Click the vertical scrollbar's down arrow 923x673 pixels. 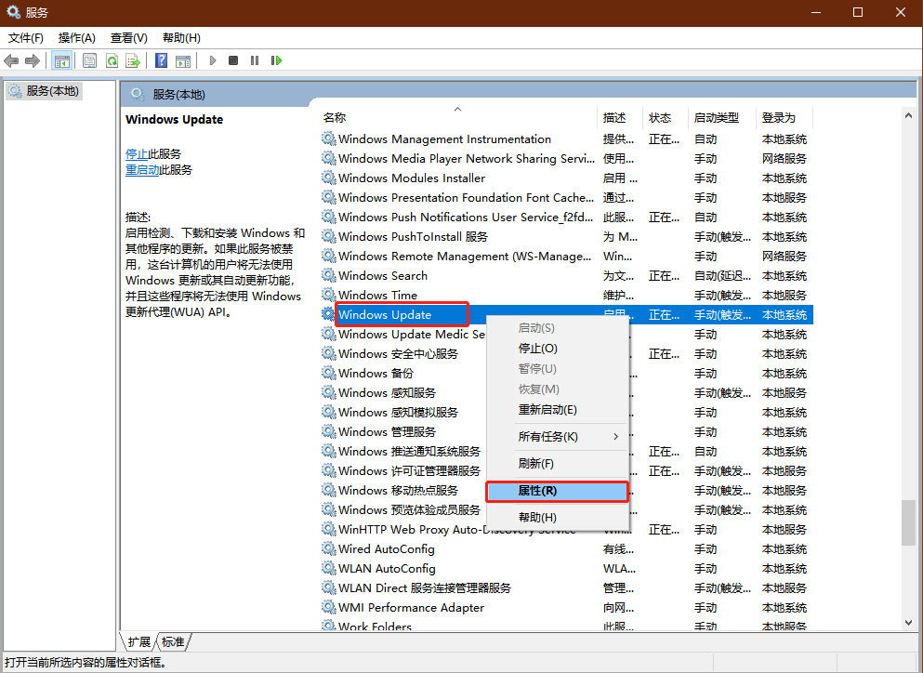pyautogui.click(x=908, y=622)
